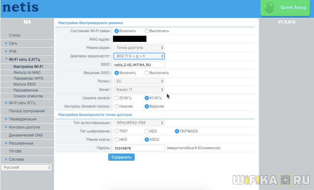Open the Канал 11 channel dropdown
This screenshot has width=314, height=190.
139,90
